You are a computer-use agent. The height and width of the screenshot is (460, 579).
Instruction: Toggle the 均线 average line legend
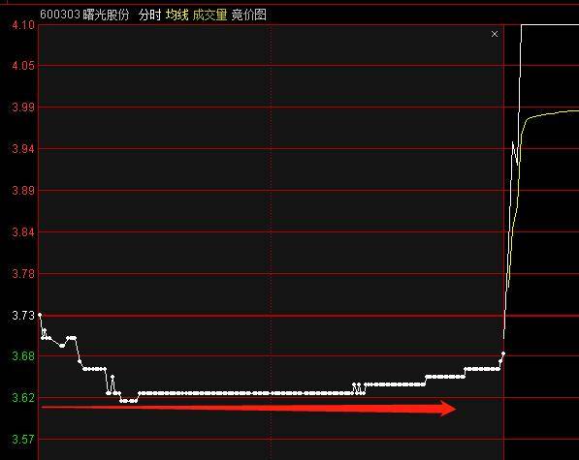pos(177,15)
